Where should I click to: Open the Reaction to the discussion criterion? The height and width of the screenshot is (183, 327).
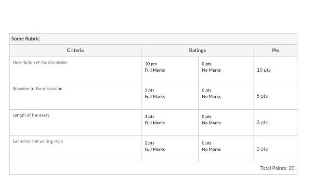click(x=38, y=89)
